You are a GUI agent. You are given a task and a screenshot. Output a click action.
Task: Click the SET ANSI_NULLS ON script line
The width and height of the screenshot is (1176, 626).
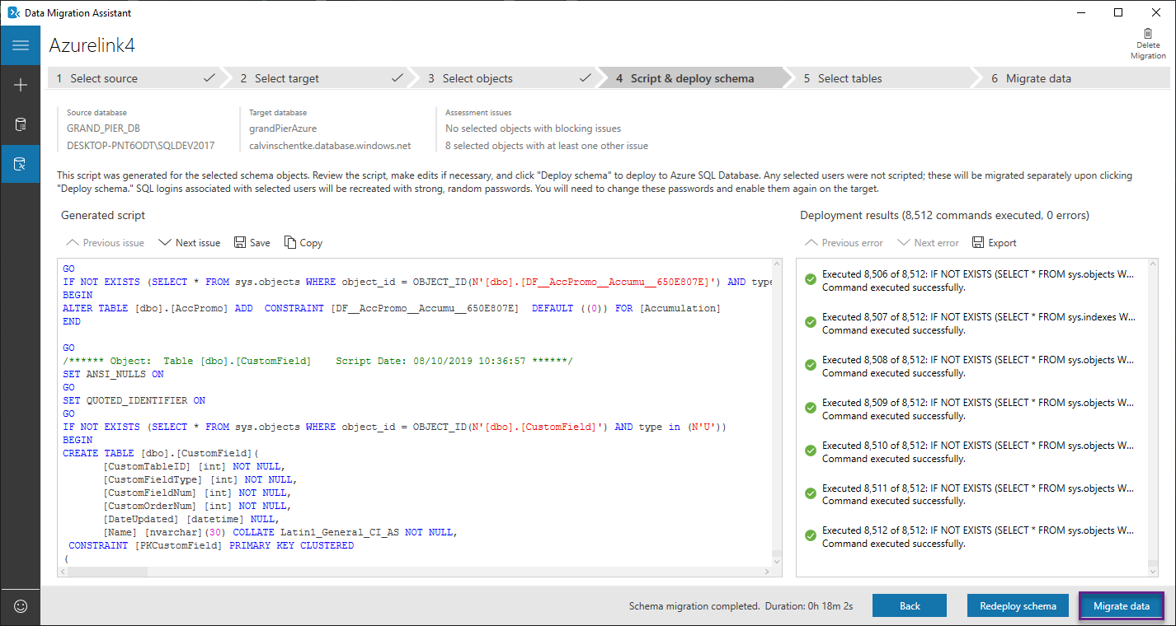point(113,374)
